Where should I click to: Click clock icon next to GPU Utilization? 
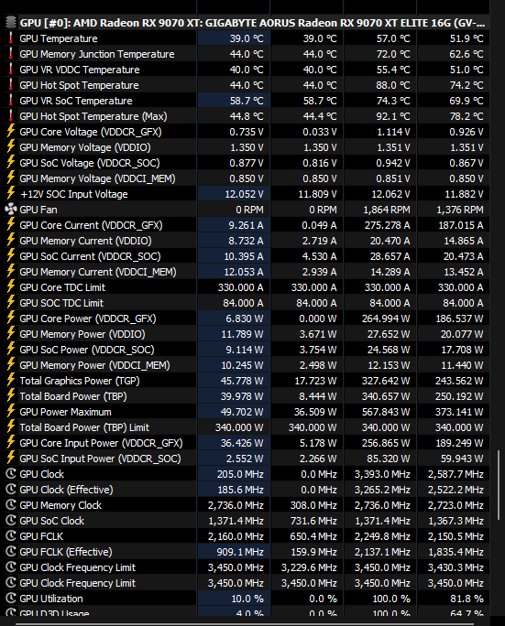click(x=11, y=599)
